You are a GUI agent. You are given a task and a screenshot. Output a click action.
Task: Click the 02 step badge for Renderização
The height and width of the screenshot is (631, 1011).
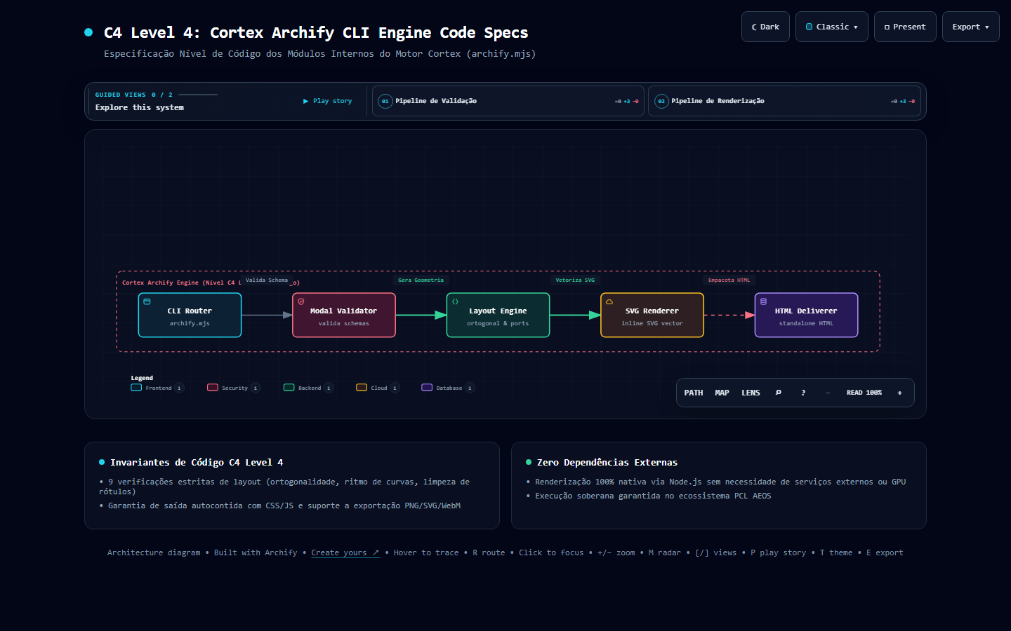click(661, 101)
